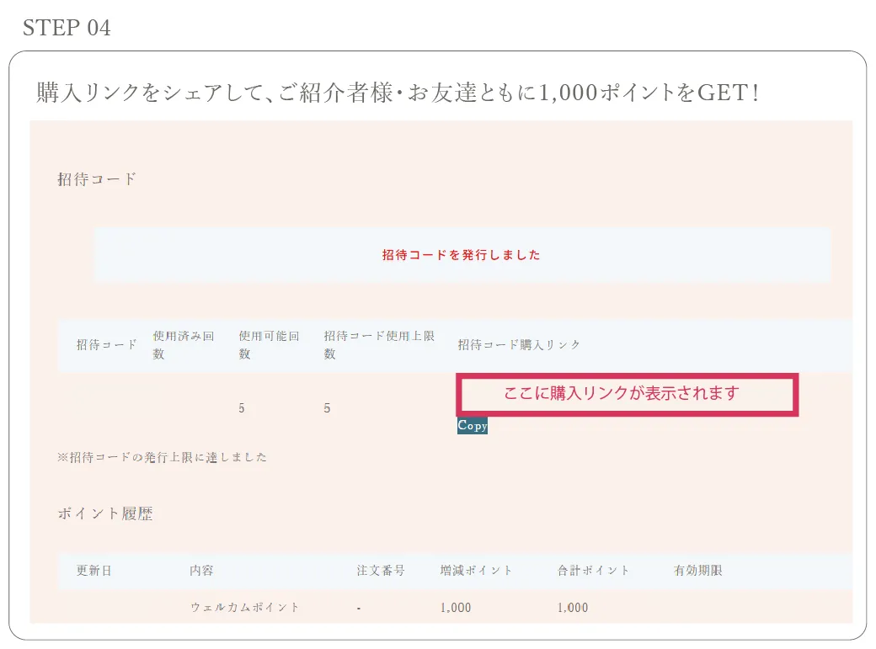
Task: Click the 使用可能回数 column header
Action: 270,344
